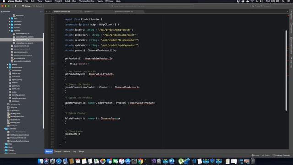293x165 pixels.
Task: Expand the Email folder
Action: (x=4, y=147)
